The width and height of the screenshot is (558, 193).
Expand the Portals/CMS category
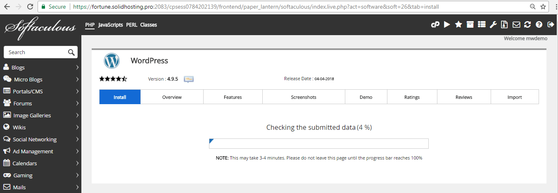click(x=40, y=91)
